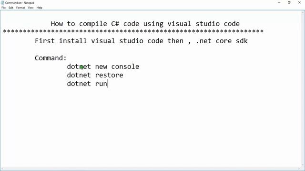Open the File menu
The image size is (305, 171).
point(3,8)
